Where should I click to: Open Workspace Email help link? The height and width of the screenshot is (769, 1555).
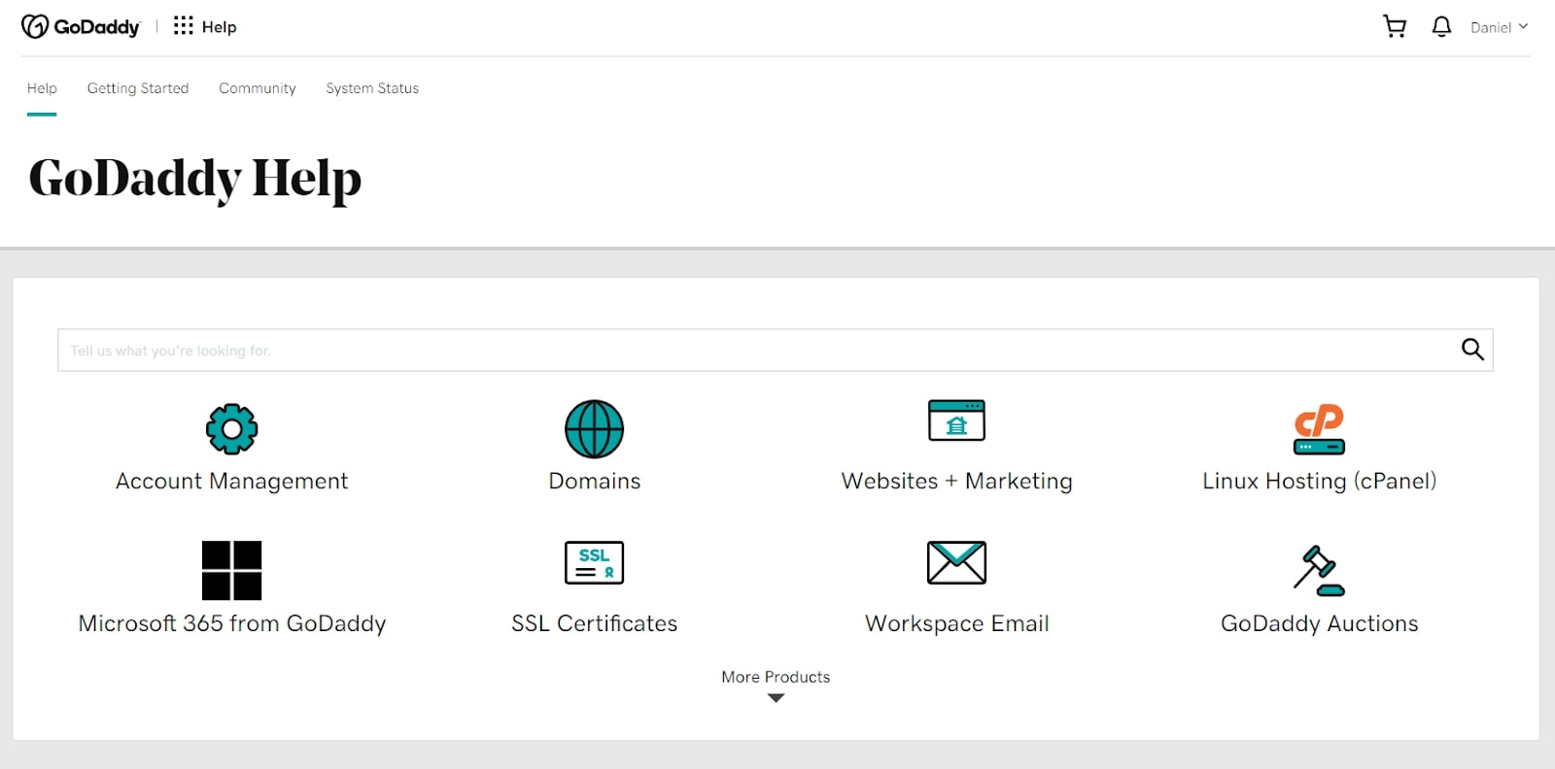tap(957, 623)
